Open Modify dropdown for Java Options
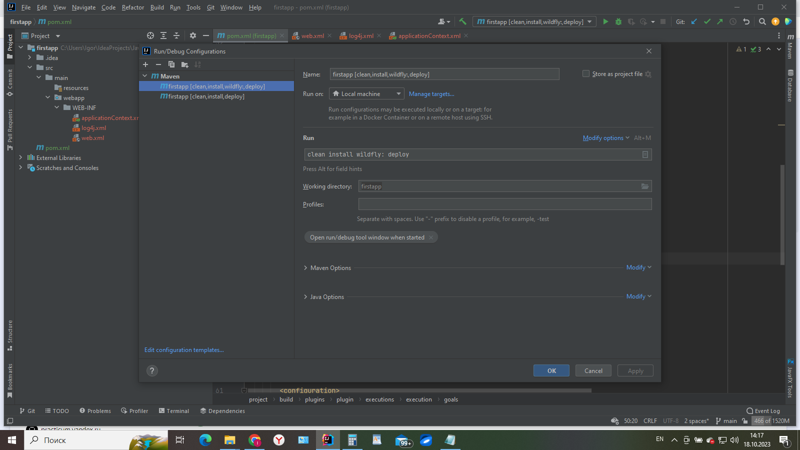The height and width of the screenshot is (450, 800). tap(639, 296)
